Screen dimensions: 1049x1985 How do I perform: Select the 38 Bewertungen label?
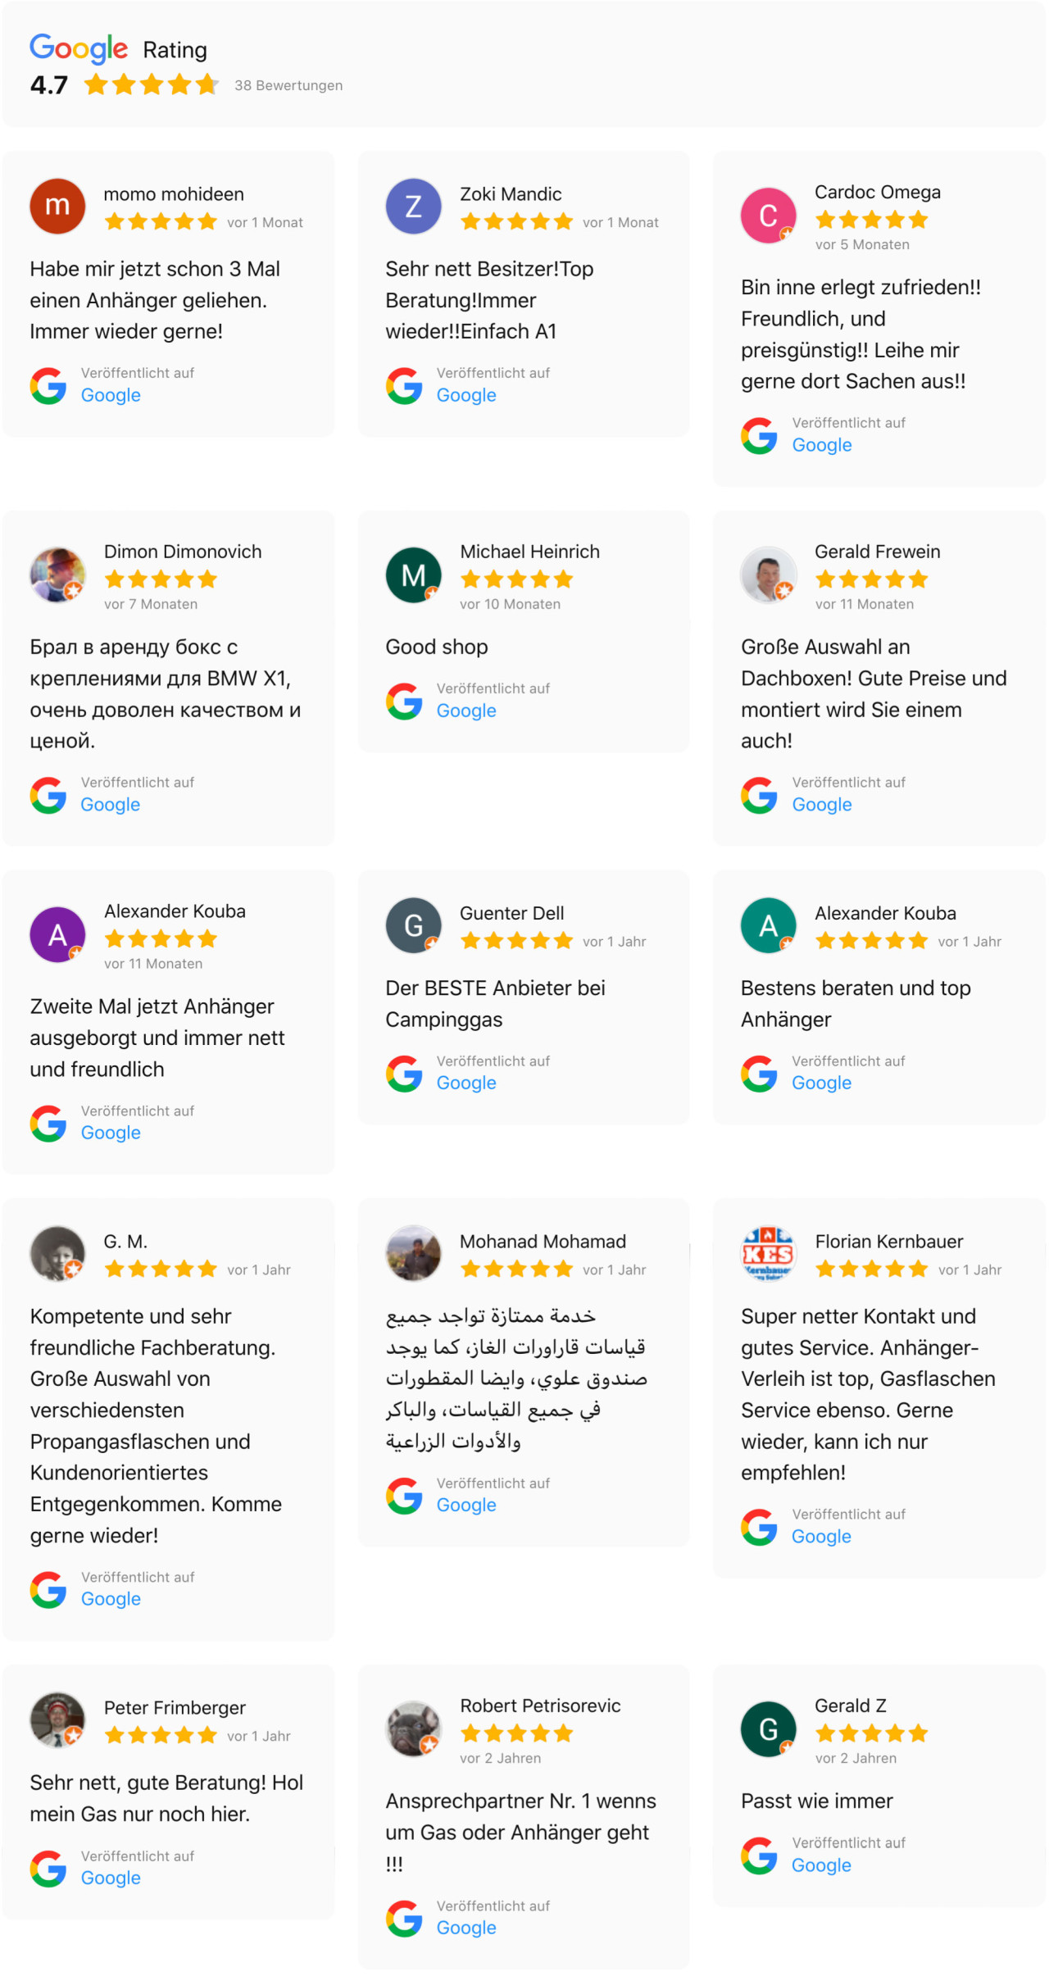click(288, 84)
